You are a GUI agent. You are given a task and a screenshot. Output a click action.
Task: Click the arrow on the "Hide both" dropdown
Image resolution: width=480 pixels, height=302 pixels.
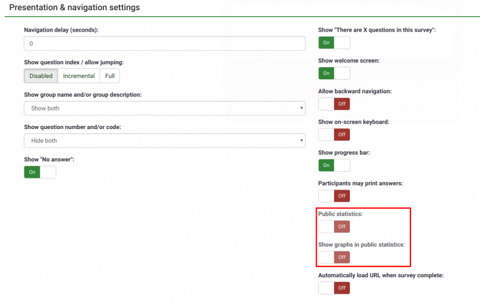tap(301, 140)
